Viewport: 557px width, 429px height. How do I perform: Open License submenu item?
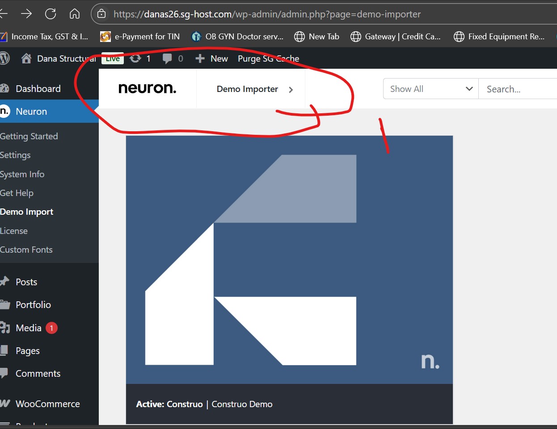pyautogui.click(x=14, y=231)
